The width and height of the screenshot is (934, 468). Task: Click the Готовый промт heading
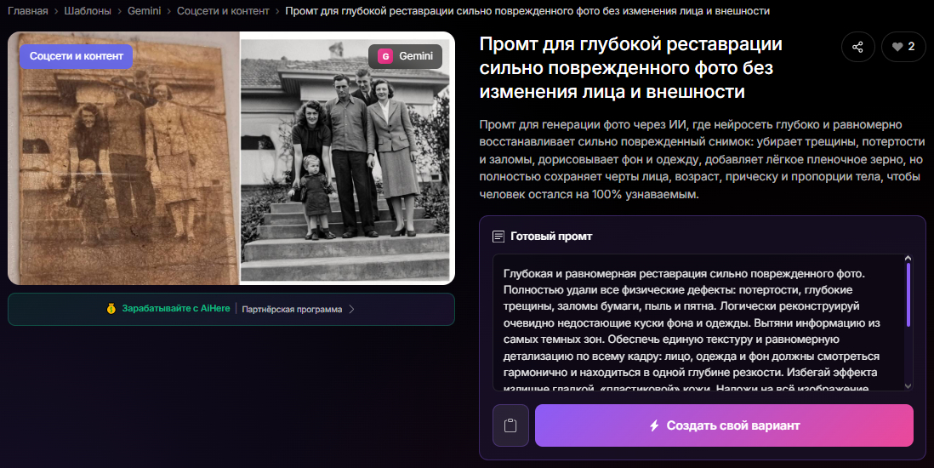(551, 236)
